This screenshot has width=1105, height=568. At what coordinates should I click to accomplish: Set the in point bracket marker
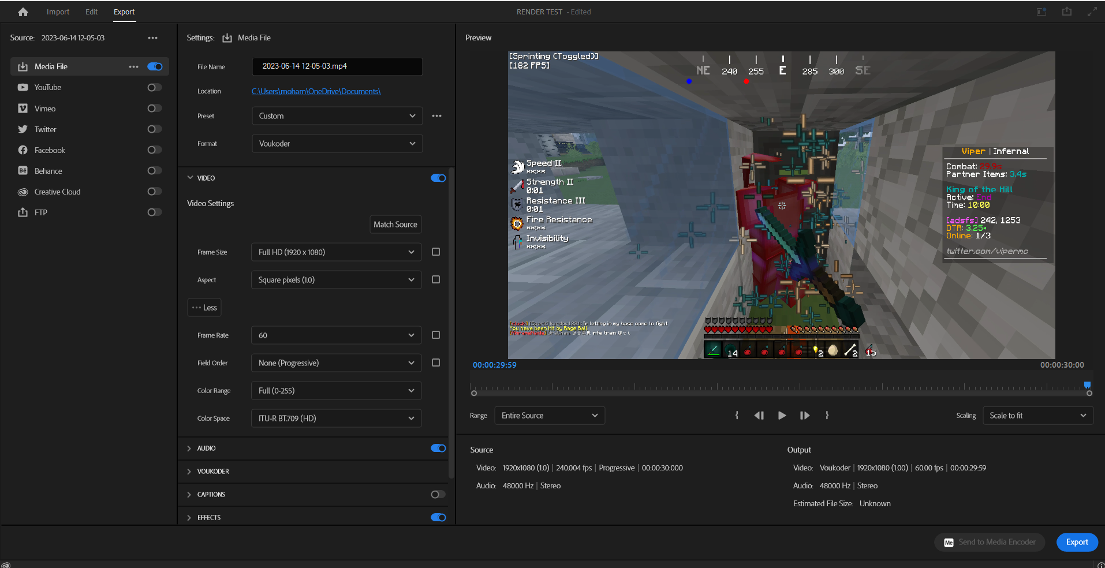[x=737, y=416]
